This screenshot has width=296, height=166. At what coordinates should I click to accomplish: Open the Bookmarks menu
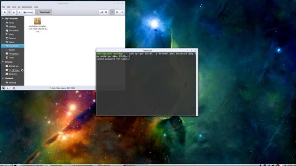(27, 7)
